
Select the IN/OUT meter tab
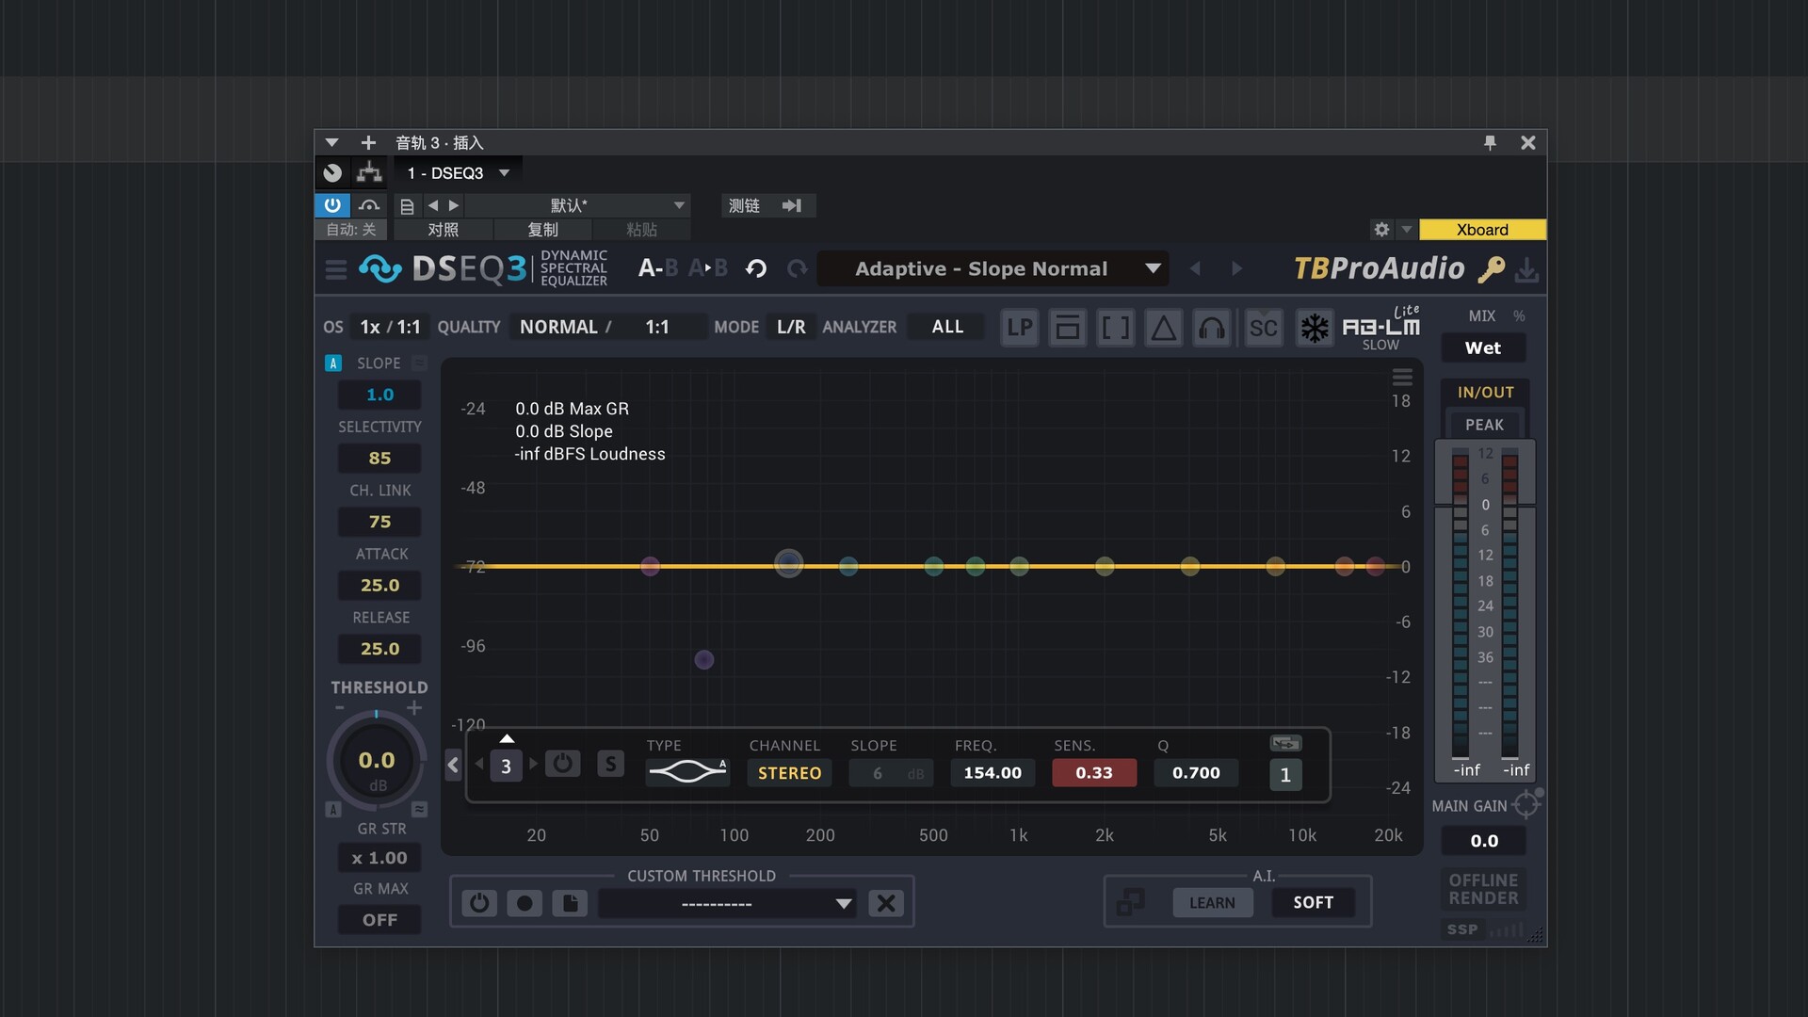(x=1486, y=393)
